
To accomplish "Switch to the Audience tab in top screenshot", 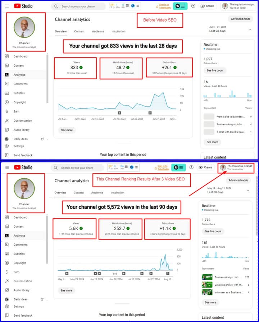I will click(98, 32).
